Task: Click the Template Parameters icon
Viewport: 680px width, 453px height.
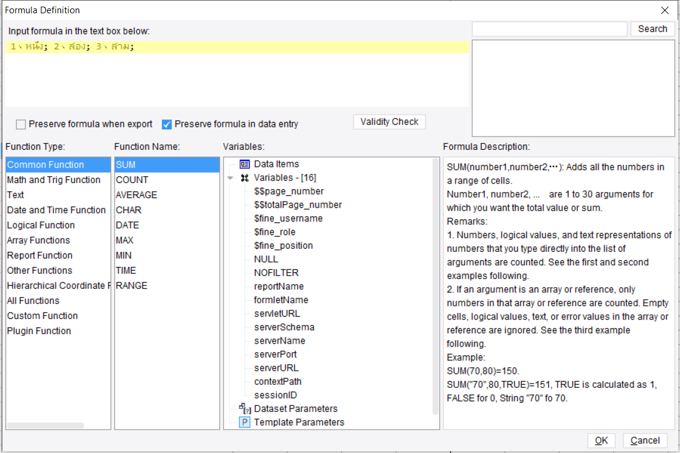Action: pyautogui.click(x=244, y=422)
